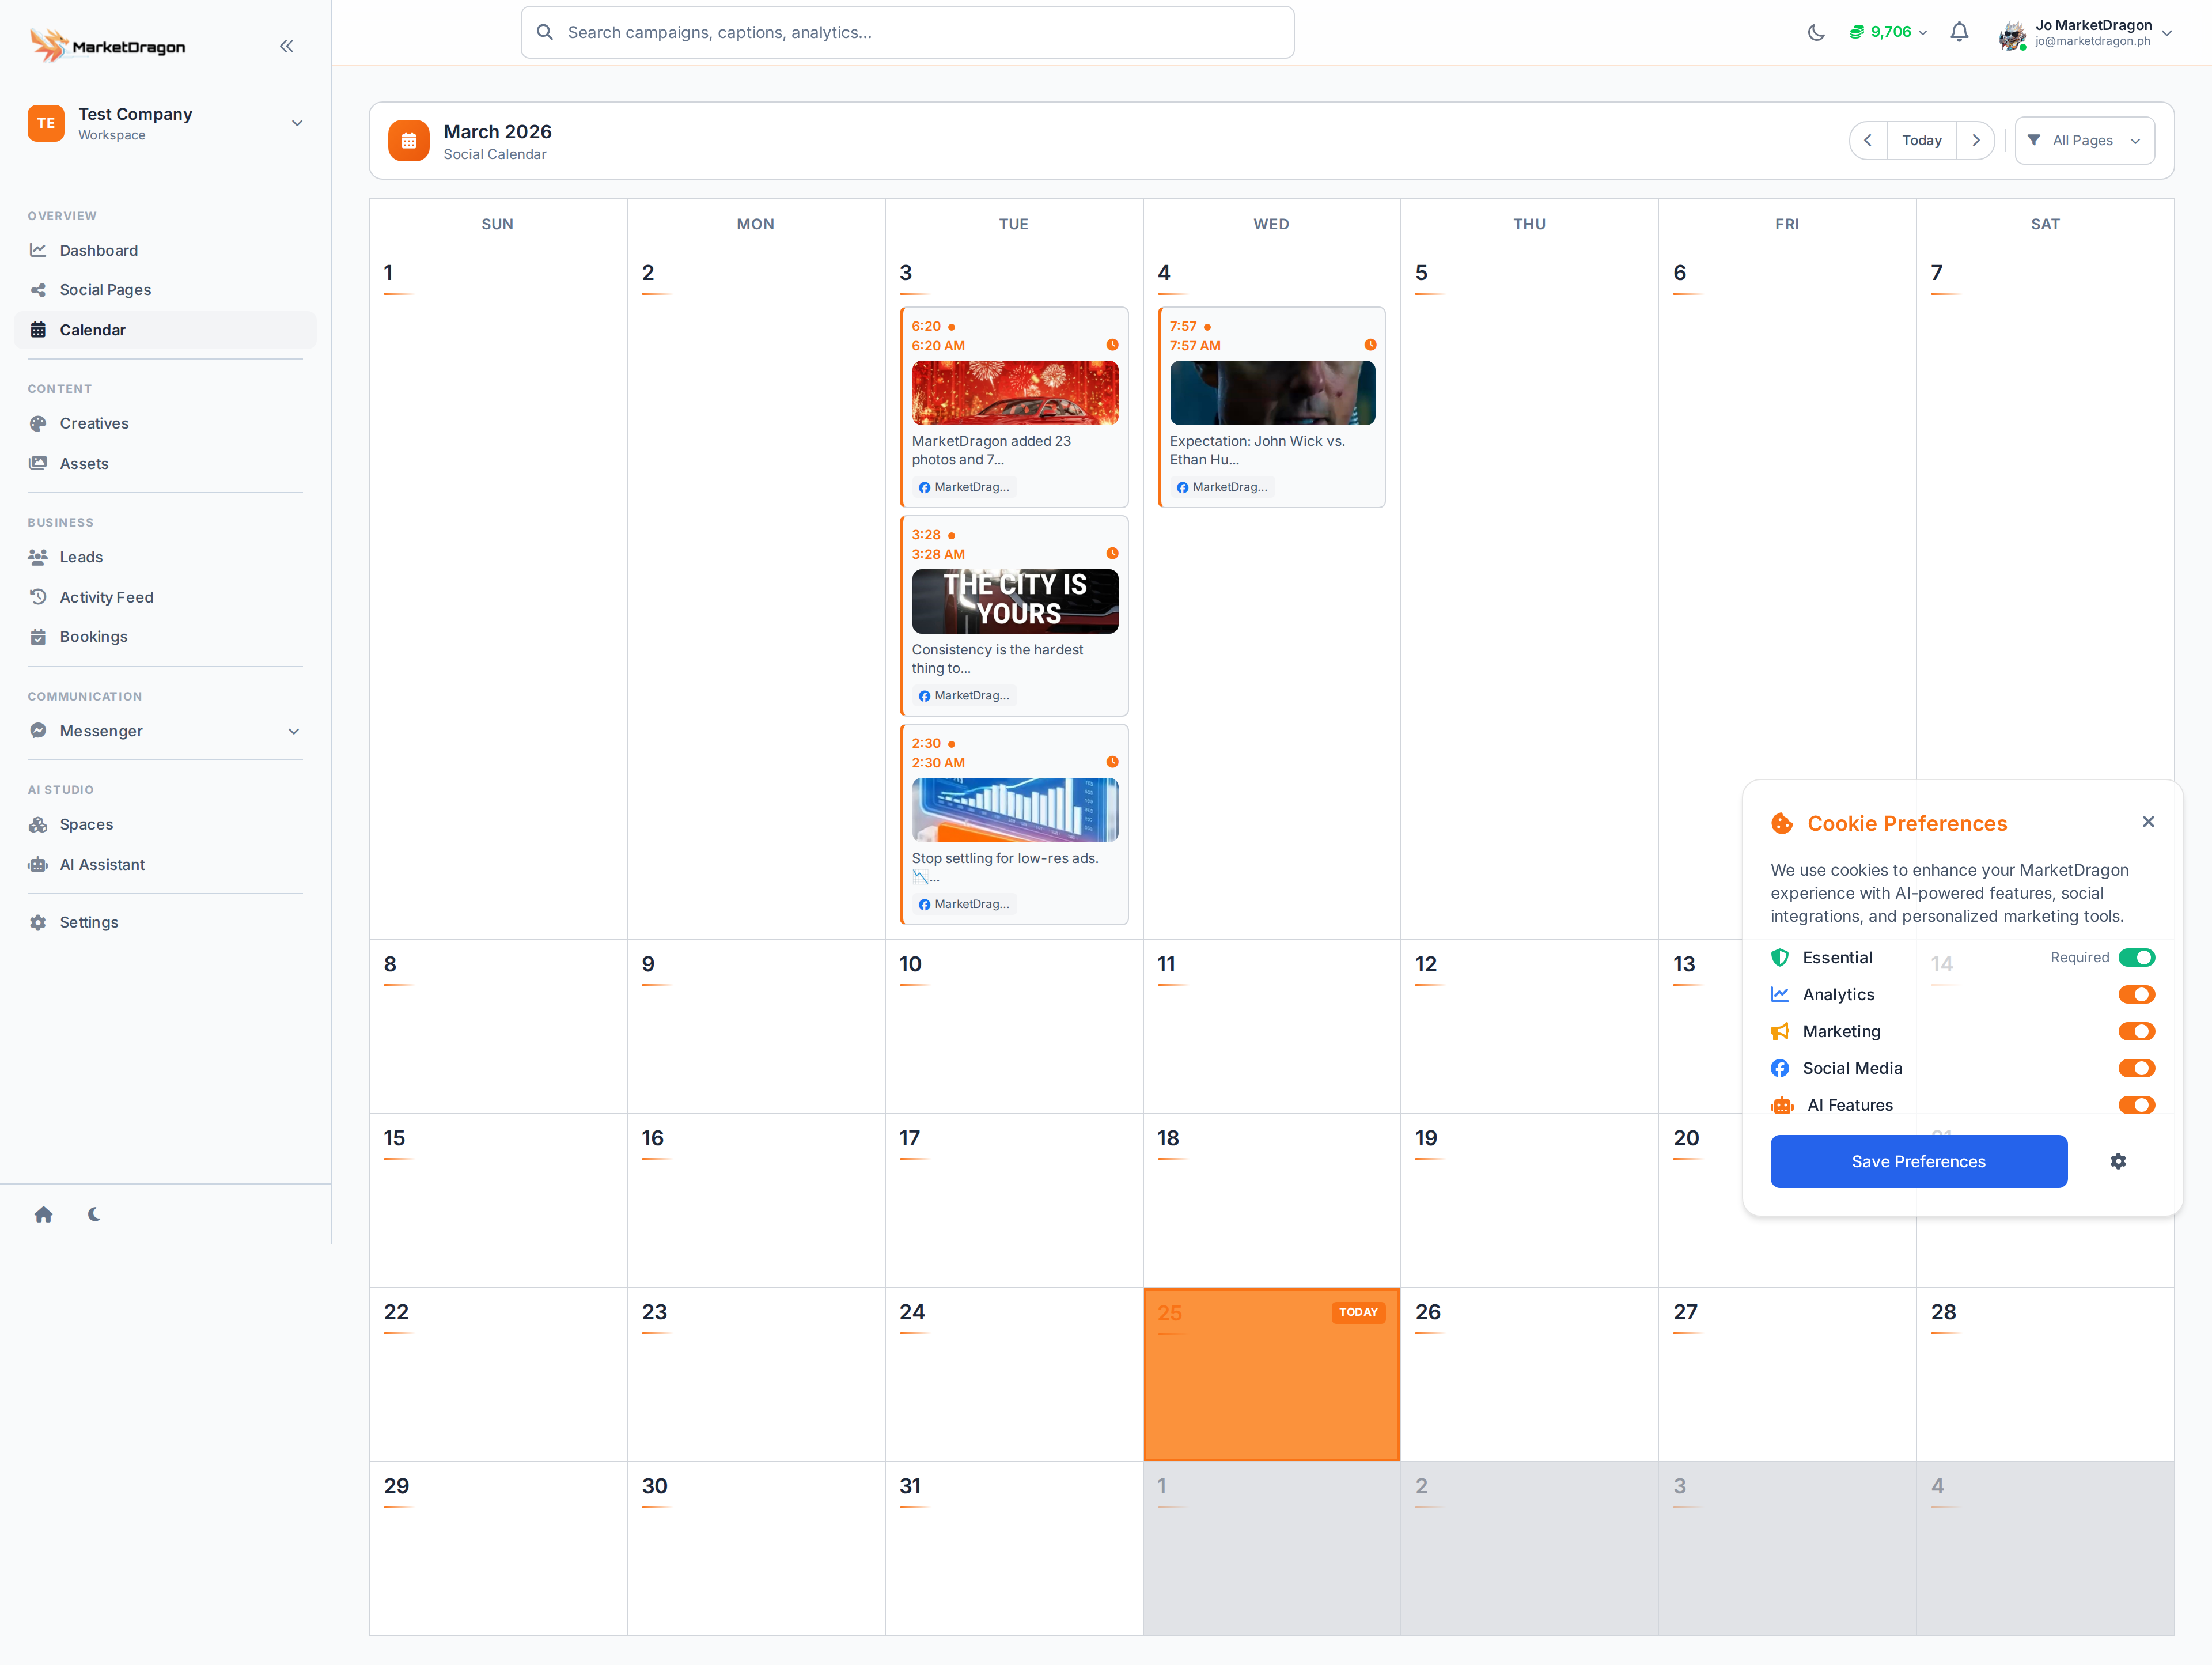Click the Marketing megaphone icon
The image size is (2212, 1665).
[1780, 1031]
